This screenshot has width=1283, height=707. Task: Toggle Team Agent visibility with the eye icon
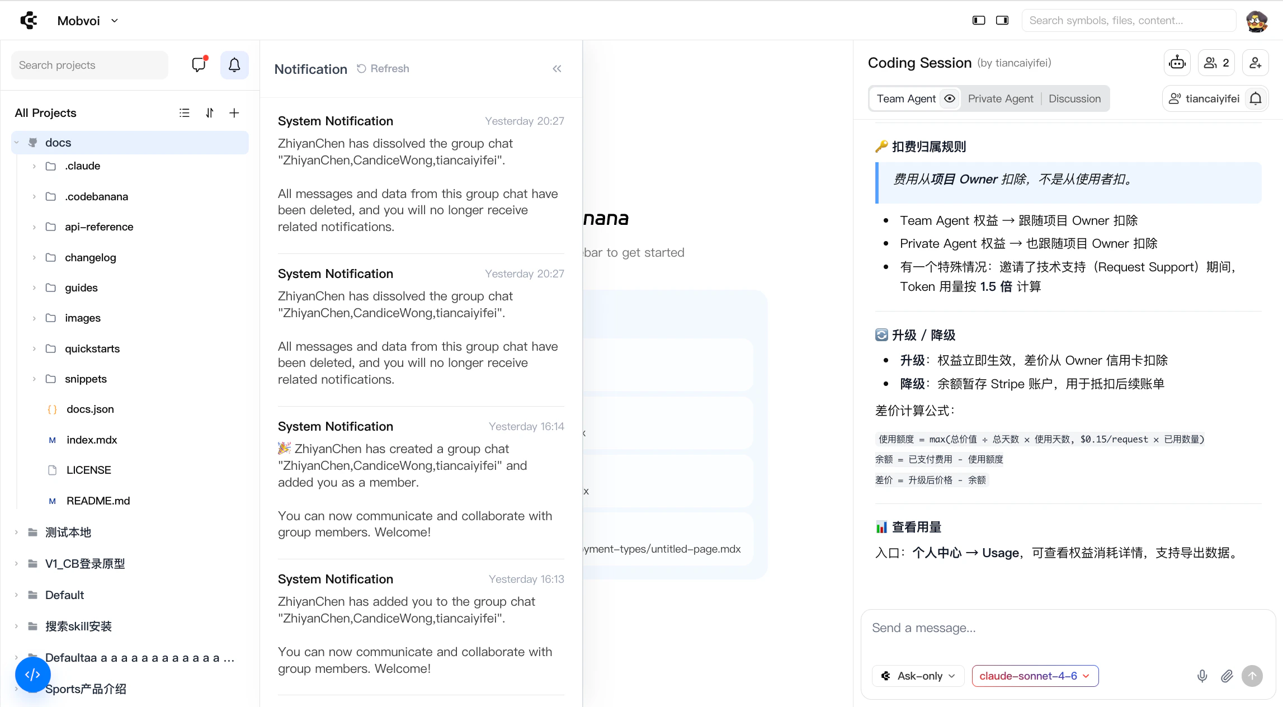pyautogui.click(x=950, y=98)
